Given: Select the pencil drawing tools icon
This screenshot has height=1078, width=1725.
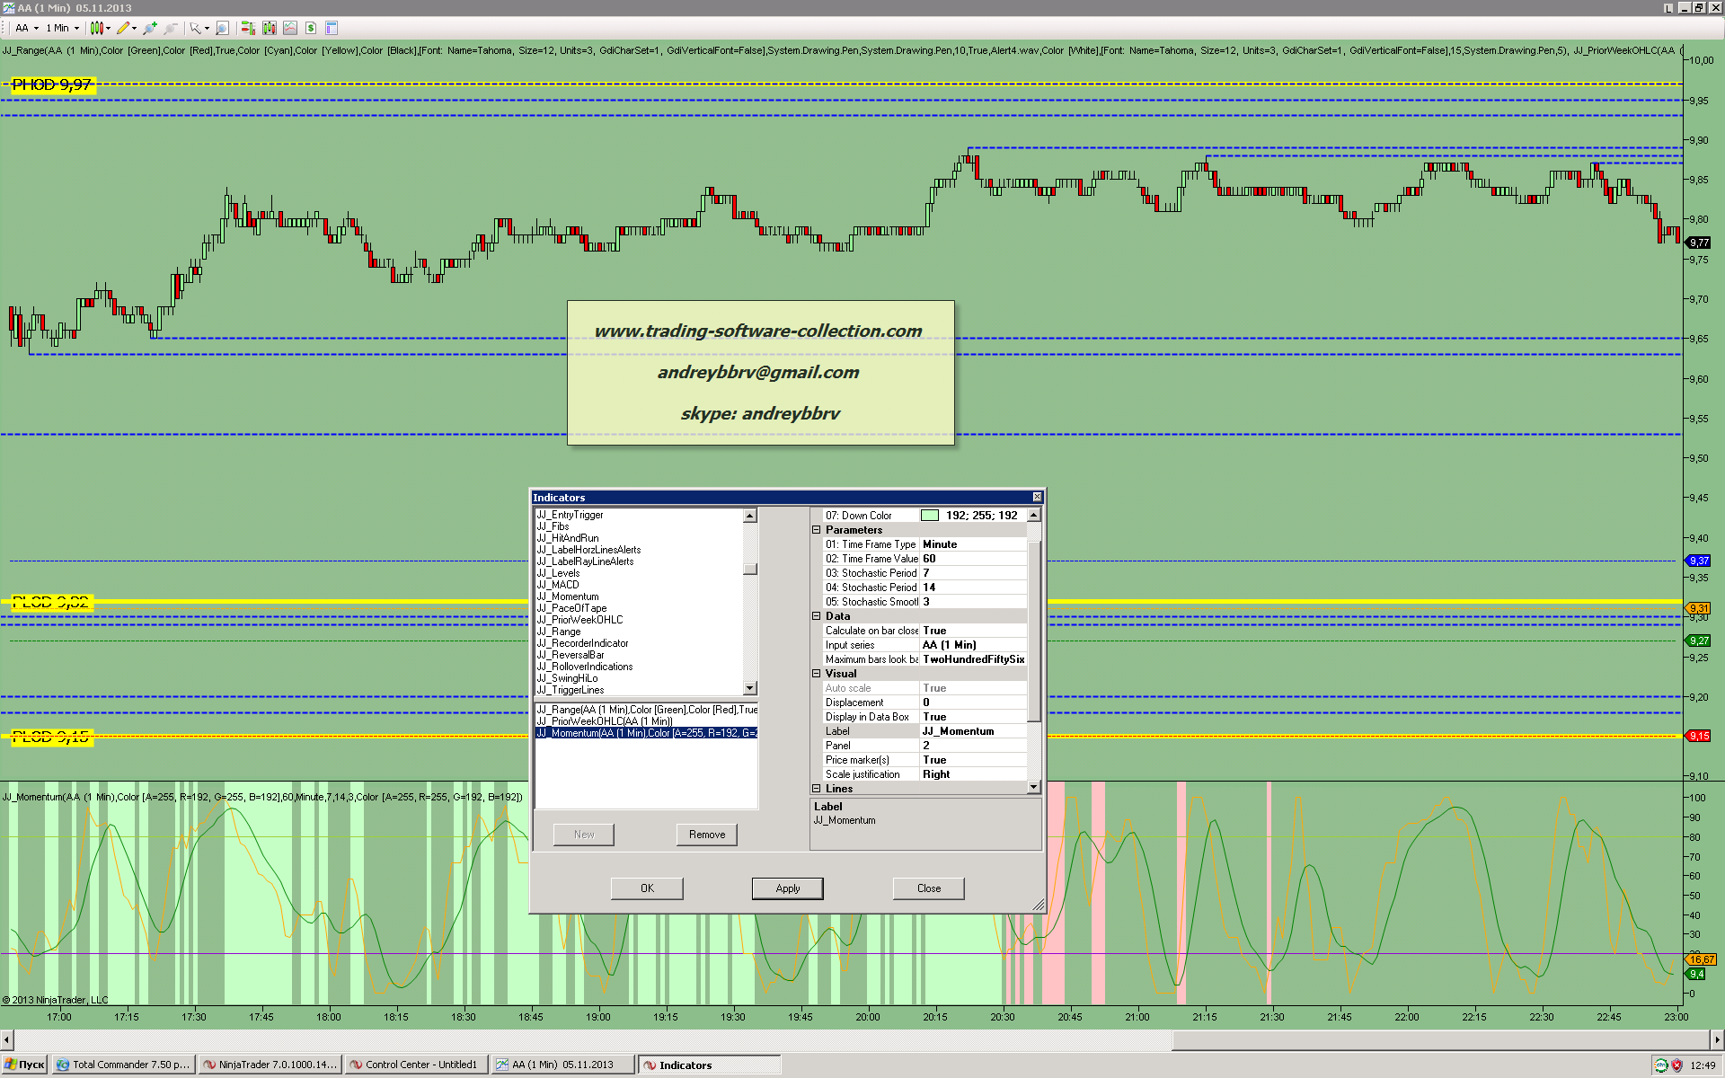Looking at the screenshot, I should (123, 28).
